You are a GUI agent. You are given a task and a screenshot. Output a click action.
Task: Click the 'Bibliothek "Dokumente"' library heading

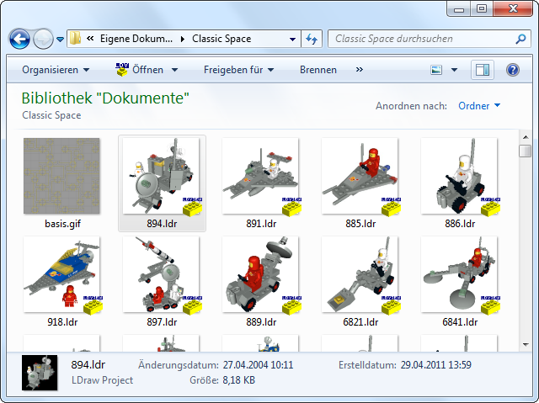[x=105, y=98]
